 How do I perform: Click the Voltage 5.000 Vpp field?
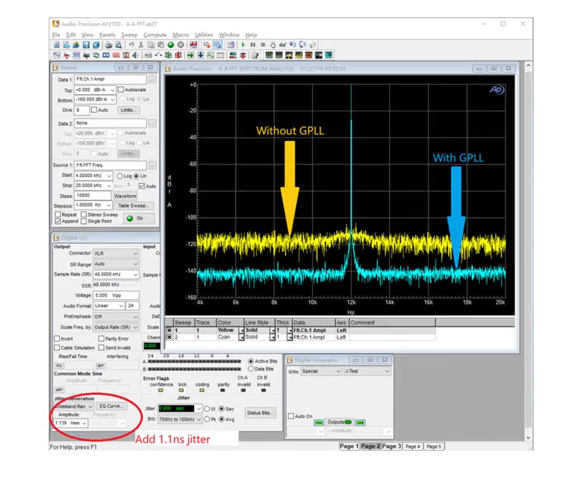(x=116, y=295)
